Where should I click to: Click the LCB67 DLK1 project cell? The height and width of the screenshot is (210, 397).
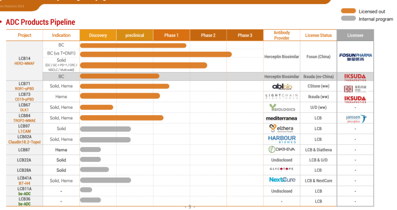[24, 107]
